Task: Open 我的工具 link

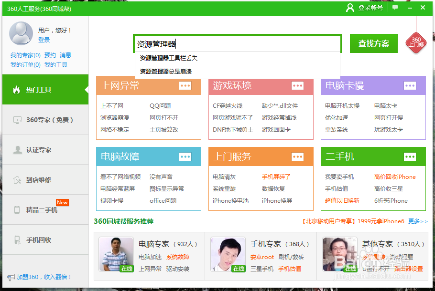Action: [56, 65]
